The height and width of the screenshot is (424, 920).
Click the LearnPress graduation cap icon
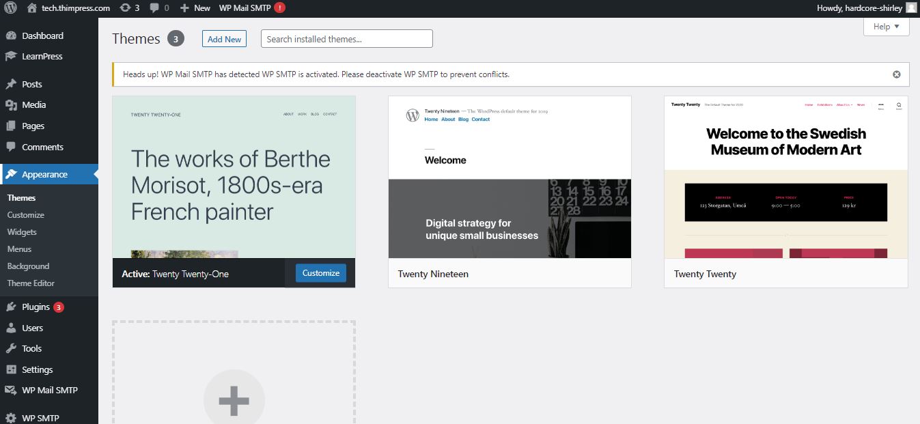click(11, 57)
